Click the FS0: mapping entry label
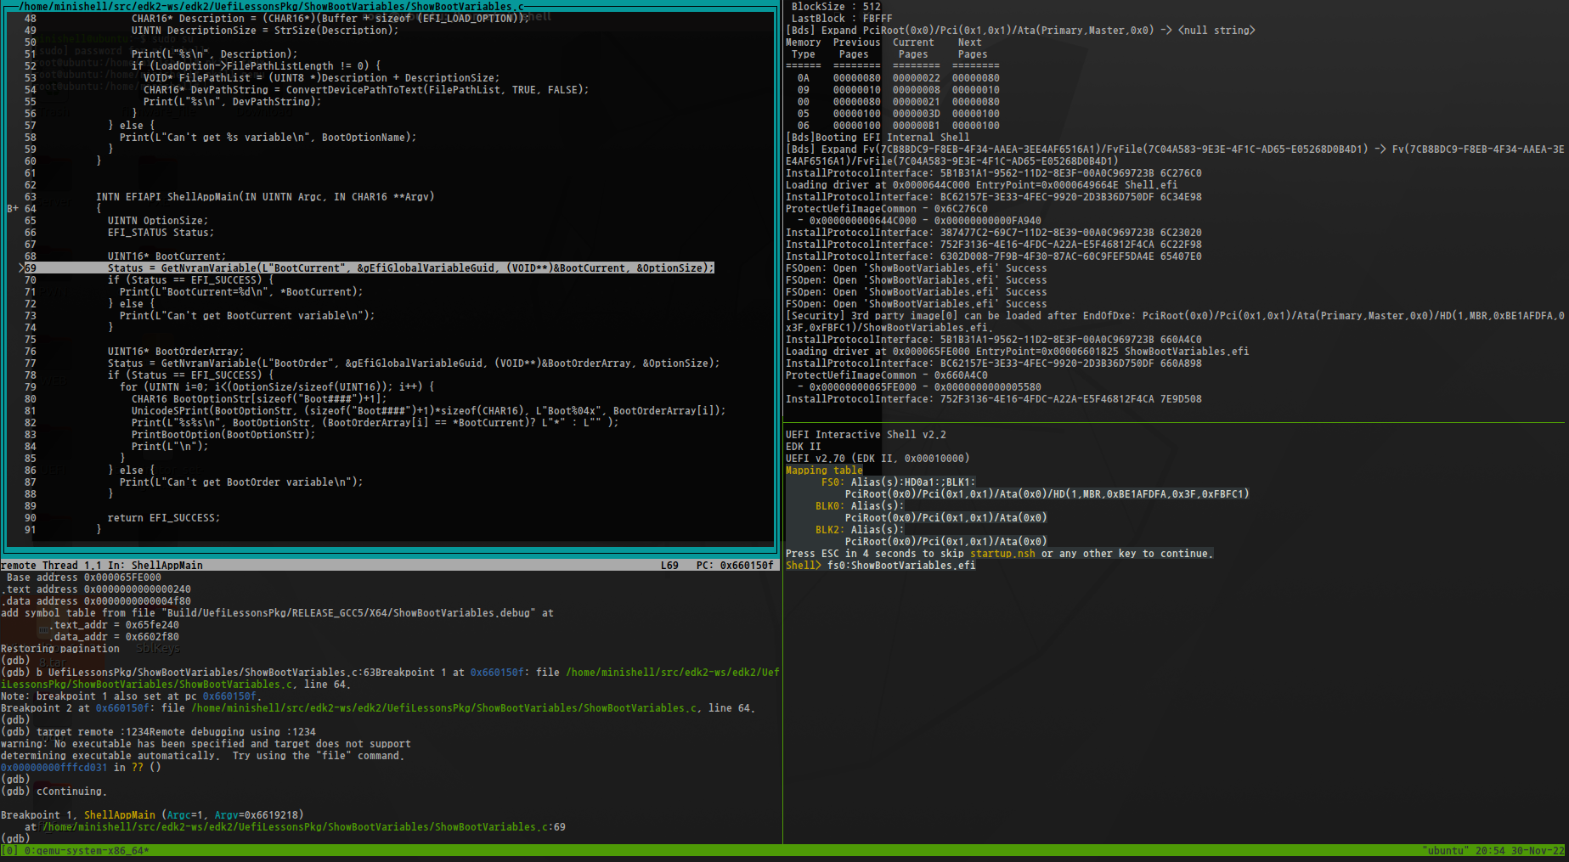Viewport: 1569px width, 862px height. (832, 482)
